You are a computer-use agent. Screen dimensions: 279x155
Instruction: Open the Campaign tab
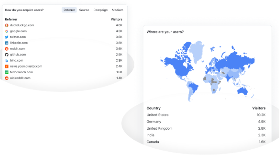pyautogui.click(x=101, y=10)
